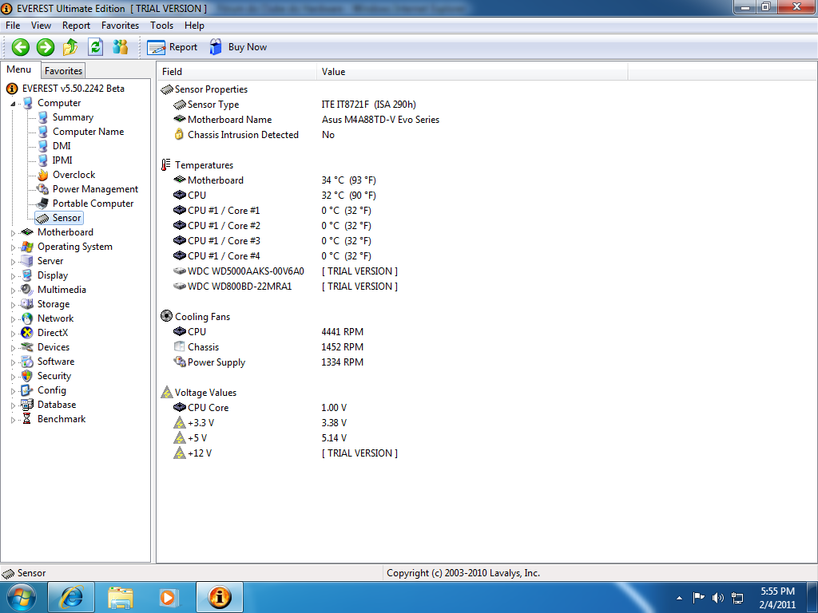This screenshot has height=613, width=818.
Task: Expand the Operating System tree node
Action: pyautogui.click(x=13, y=247)
